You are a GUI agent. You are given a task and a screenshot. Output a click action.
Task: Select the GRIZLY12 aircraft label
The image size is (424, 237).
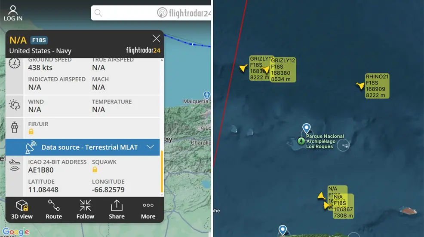283,70
